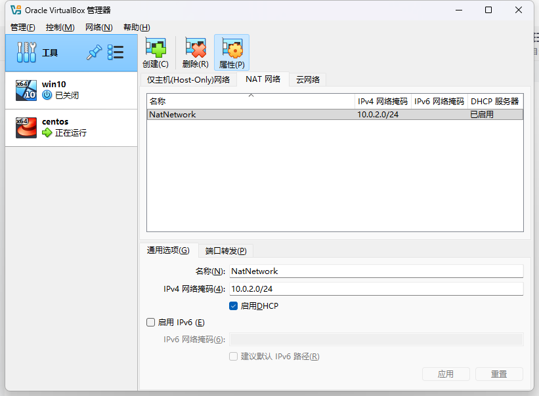
Task: Click the 工具 label in sidebar
Action: (x=50, y=52)
